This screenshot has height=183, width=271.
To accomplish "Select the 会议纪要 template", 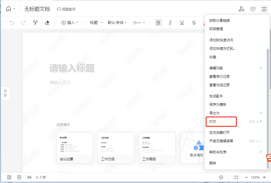I will pos(75,148).
